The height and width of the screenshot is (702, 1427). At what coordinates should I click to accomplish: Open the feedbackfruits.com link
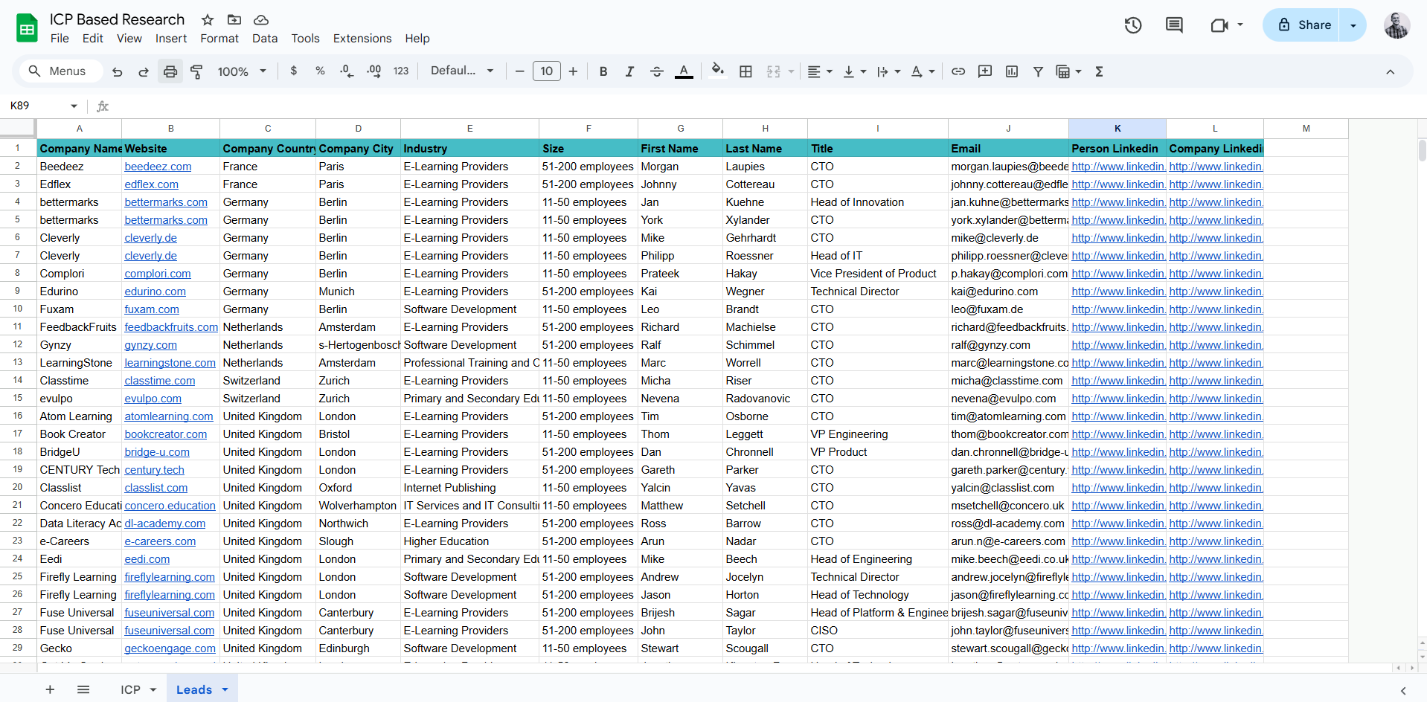(x=171, y=327)
